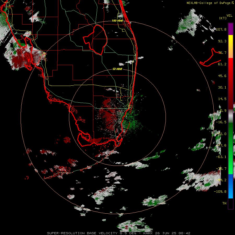
Task: Click the 100 NMI range ring label
Action: 117,21
